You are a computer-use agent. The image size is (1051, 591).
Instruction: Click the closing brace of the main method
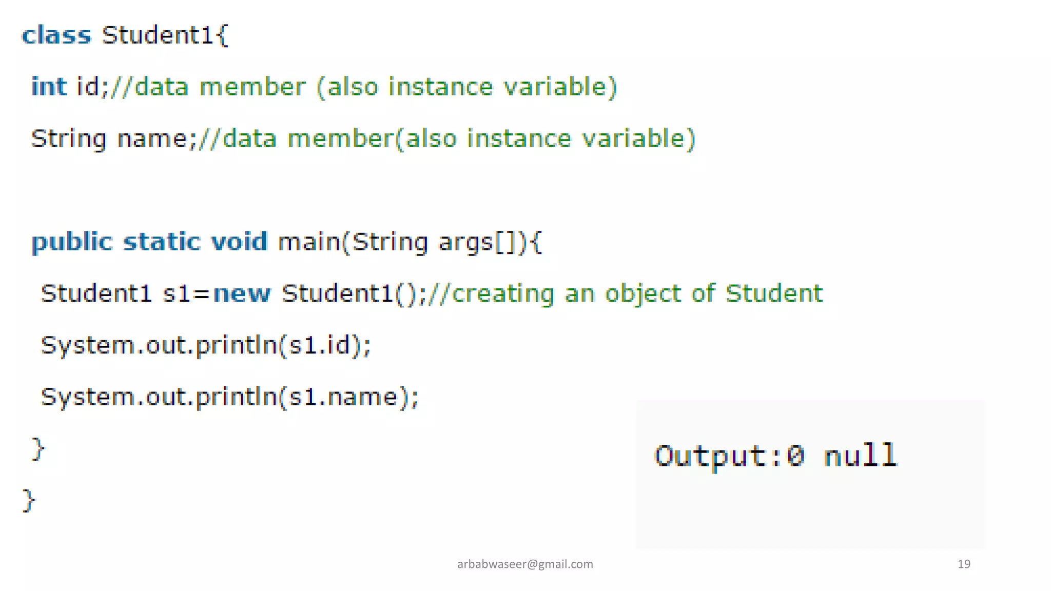(38, 449)
